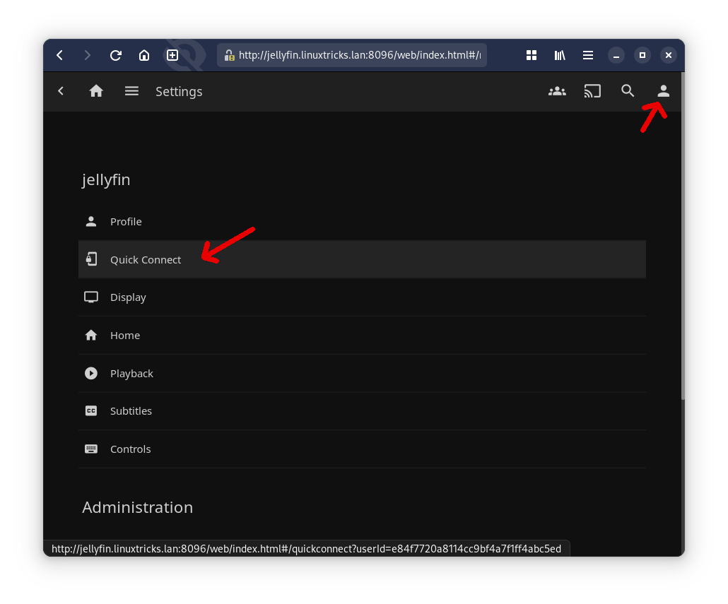Viewport: 728px width, 604px height.
Task: Click the jellyfin username heading
Action: click(x=106, y=180)
